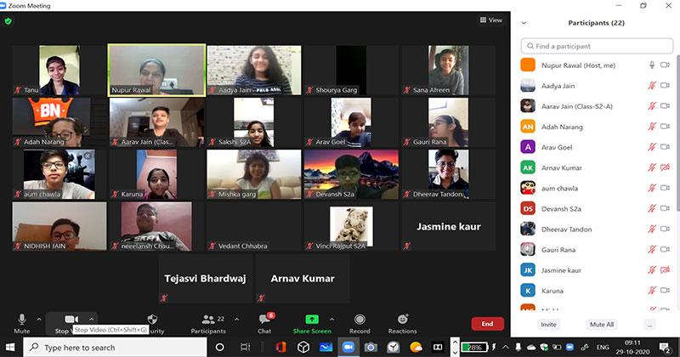Collapse the Participants panel chevron
680x357 pixels.
(x=524, y=23)
